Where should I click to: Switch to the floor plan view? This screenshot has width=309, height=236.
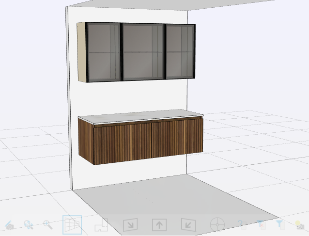pos(101,225)
